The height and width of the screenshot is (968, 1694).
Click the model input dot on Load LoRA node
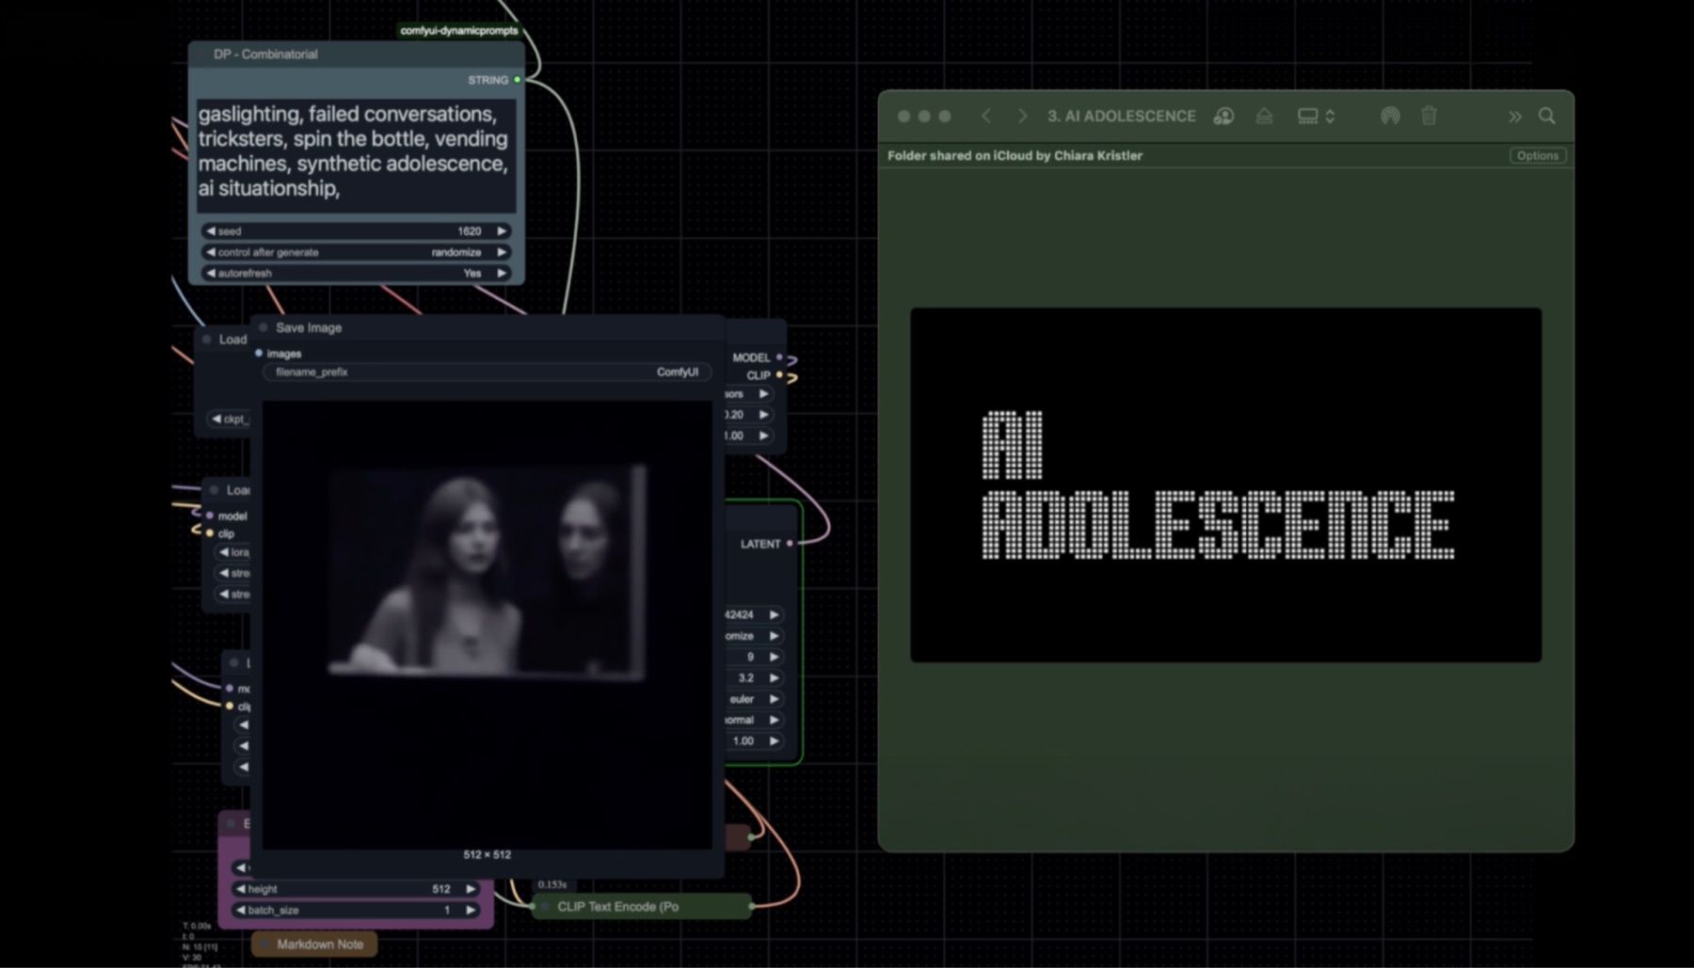click(x=209, y=516)
